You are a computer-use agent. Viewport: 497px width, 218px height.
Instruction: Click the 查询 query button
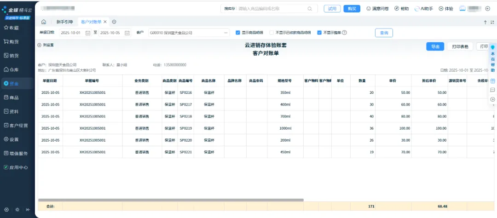pyautogui.click(x=384, y=33)
